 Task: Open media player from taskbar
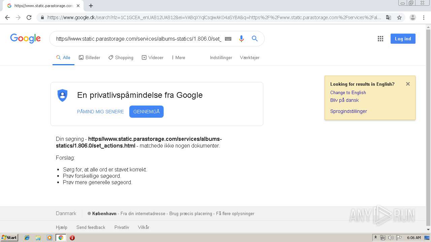[49, 238]
